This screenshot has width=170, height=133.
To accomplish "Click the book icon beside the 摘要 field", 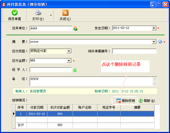I will (160, 42).
